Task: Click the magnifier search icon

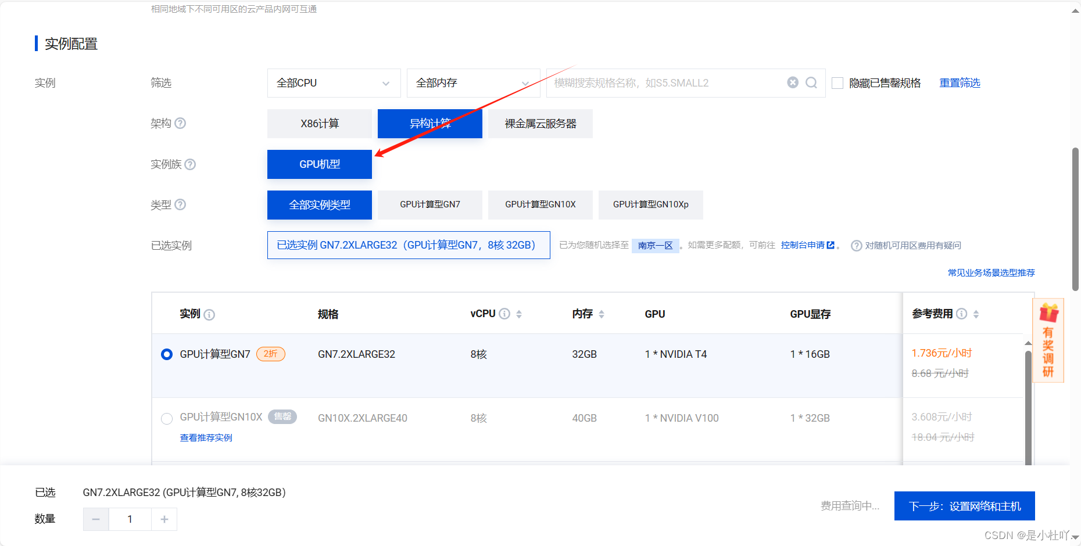Action: (811, 82)
